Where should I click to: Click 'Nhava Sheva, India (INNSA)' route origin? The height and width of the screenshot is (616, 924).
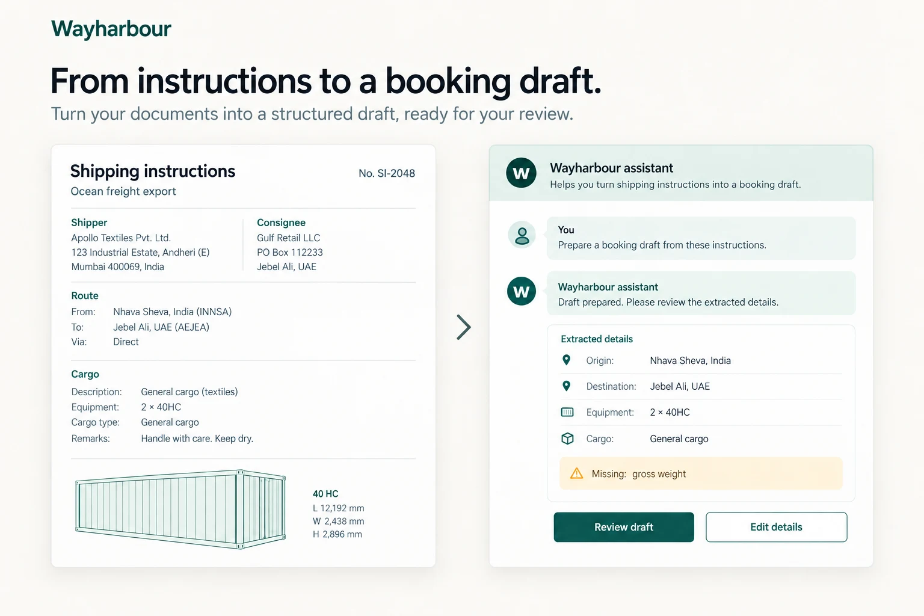[x=173, y=312]
